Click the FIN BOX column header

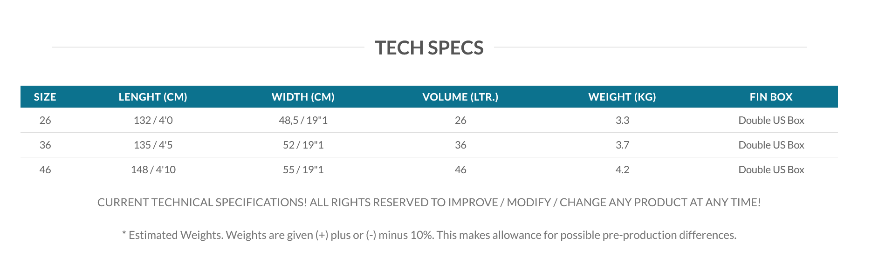(771, 97)
